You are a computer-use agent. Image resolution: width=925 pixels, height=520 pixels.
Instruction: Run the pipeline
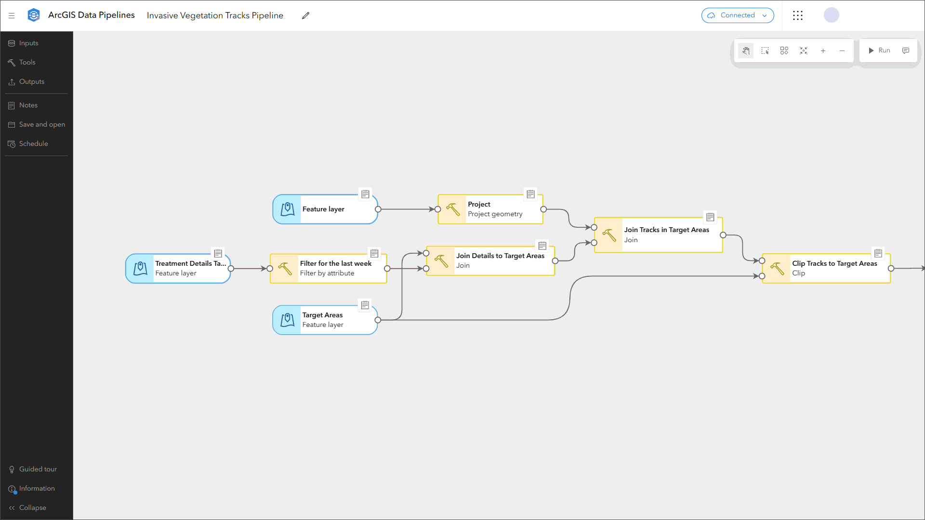pos(879,51)
